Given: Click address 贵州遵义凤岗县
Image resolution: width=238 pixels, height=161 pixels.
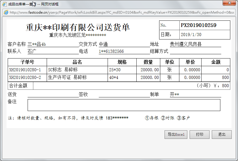Looking at the screenshot, I should [x=186, y=44].
